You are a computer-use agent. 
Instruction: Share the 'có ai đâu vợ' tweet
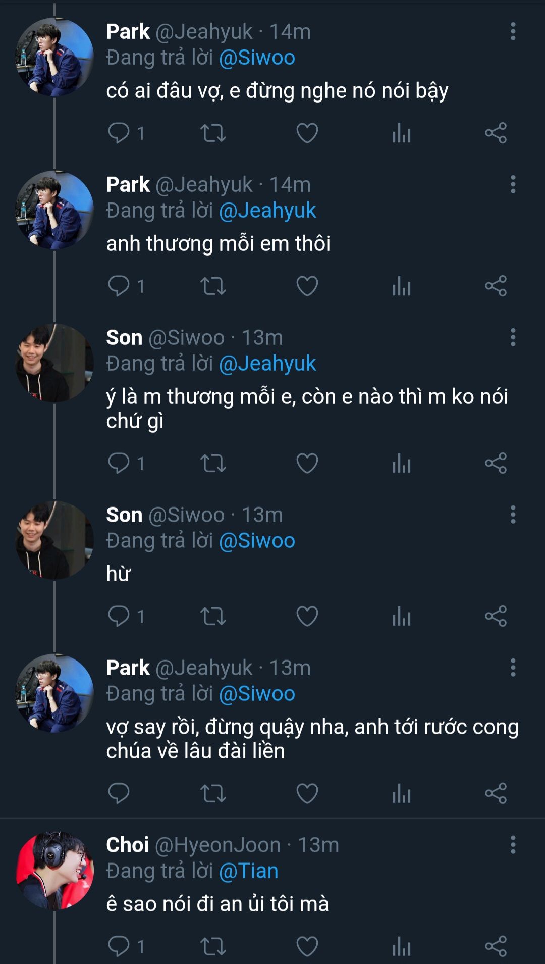[x=496, y=133]
